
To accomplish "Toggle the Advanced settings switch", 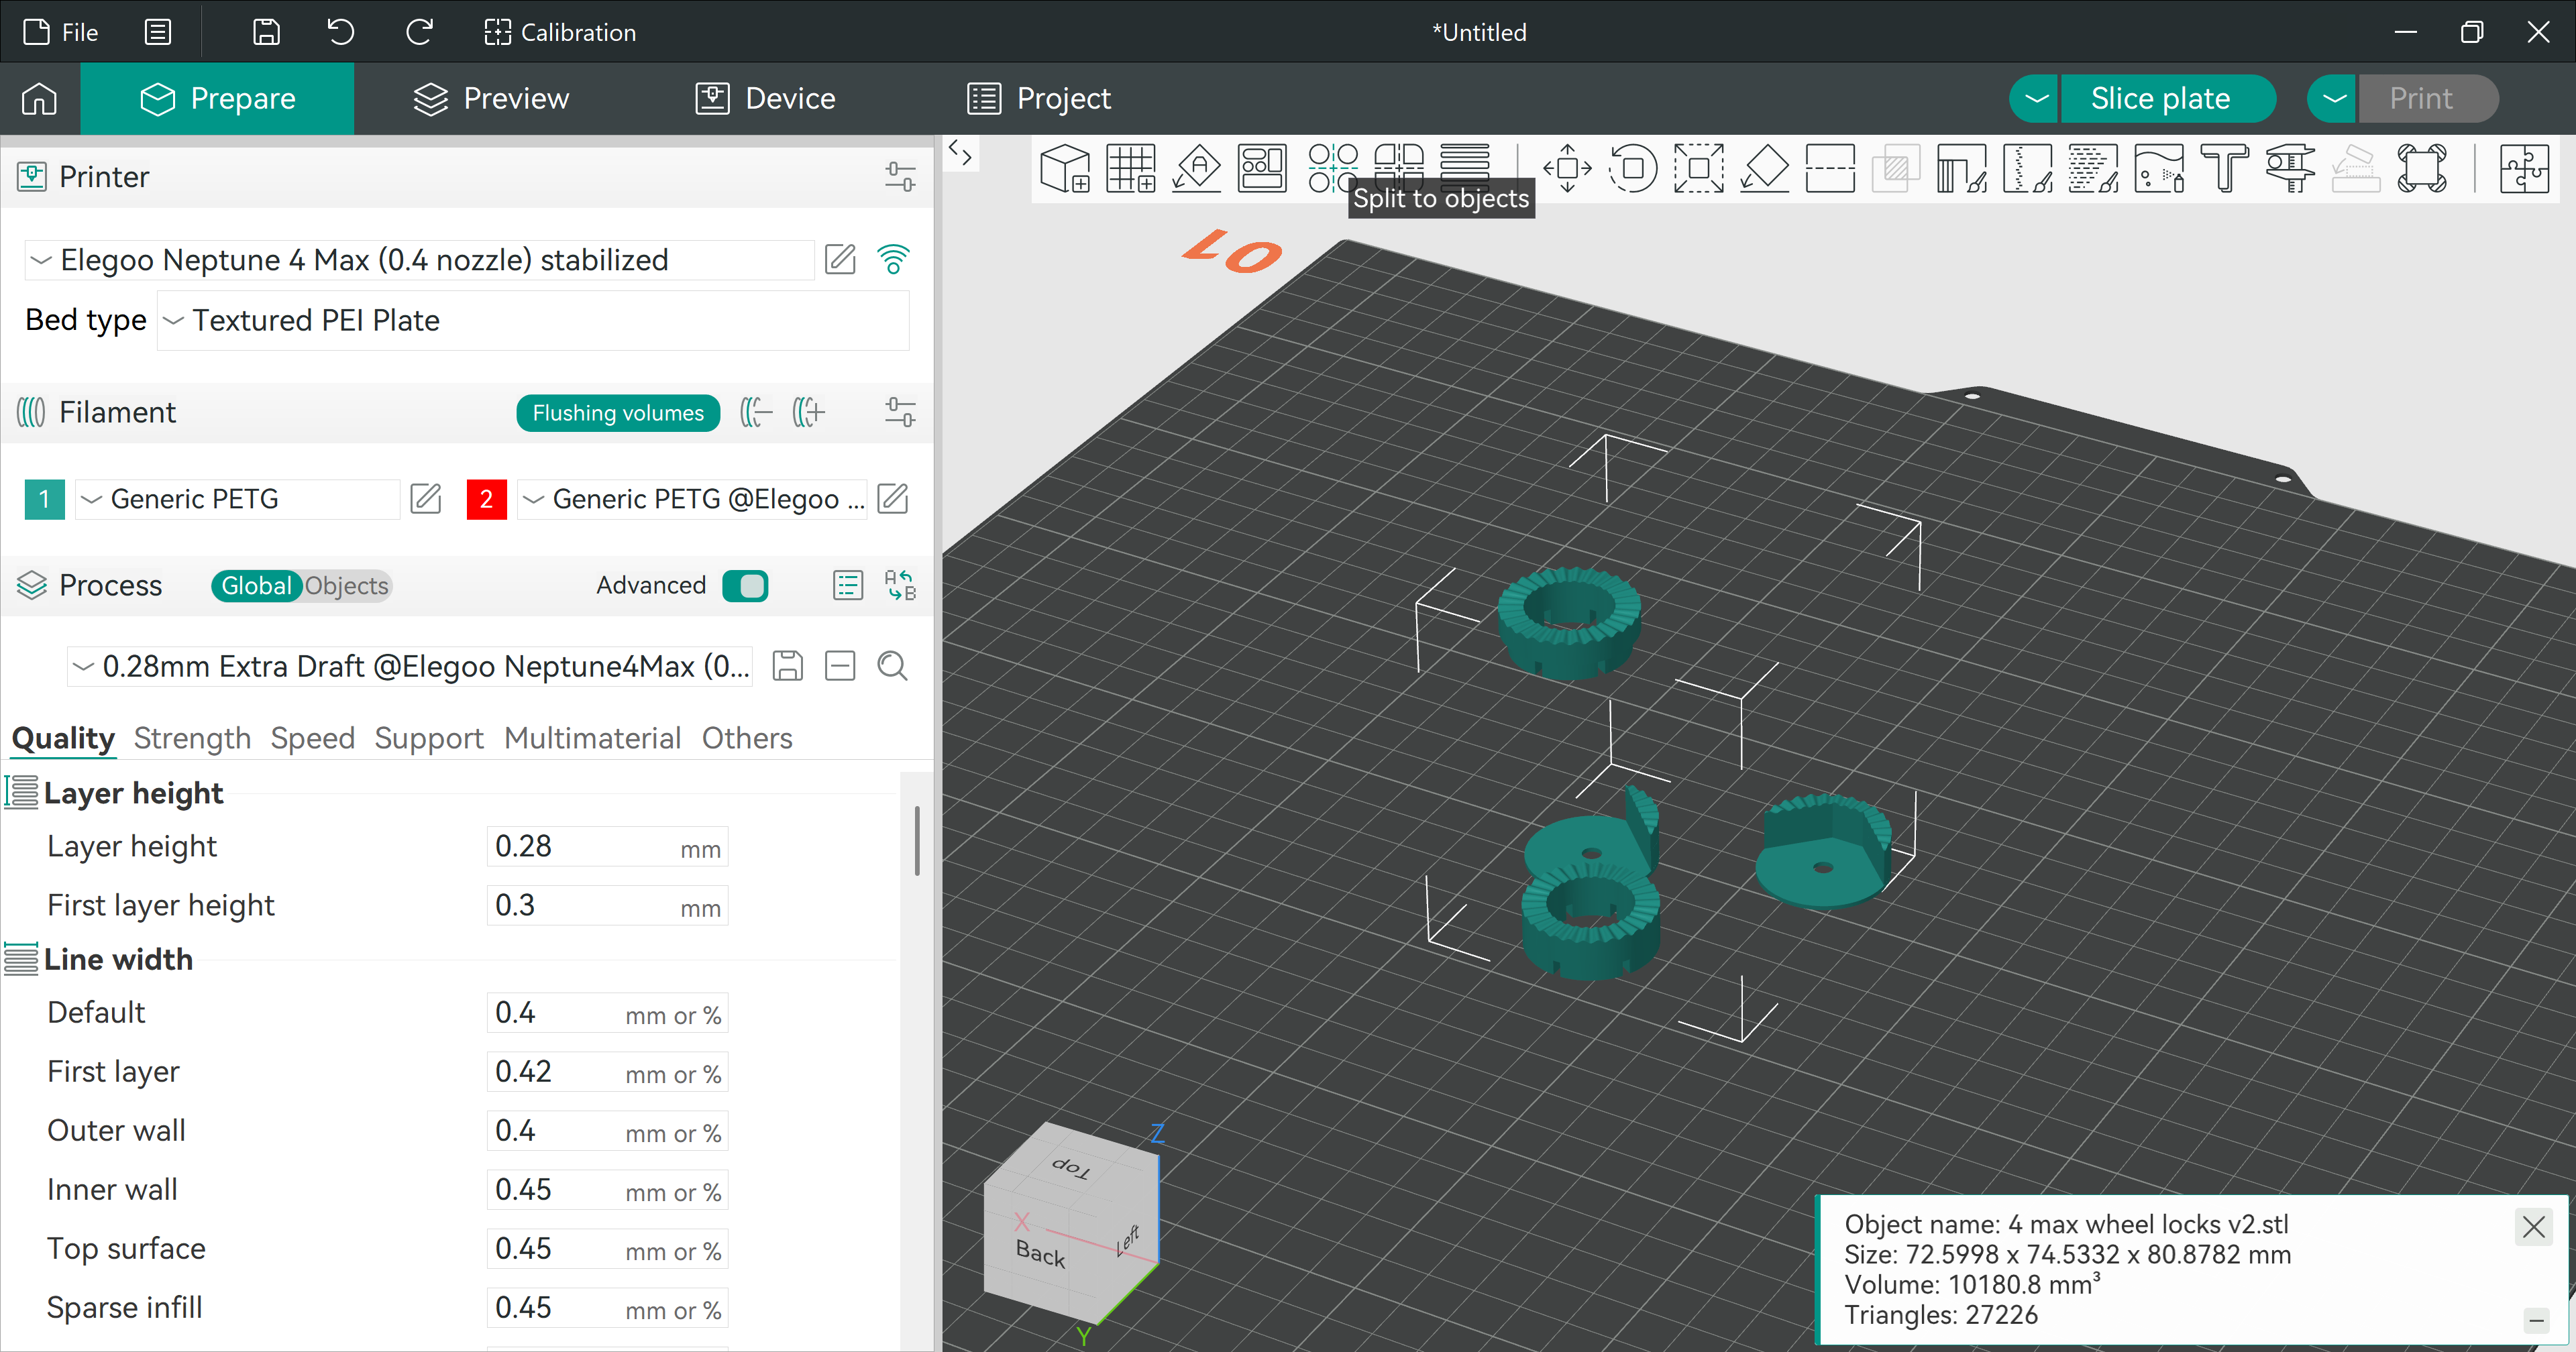I will point(745,585).
